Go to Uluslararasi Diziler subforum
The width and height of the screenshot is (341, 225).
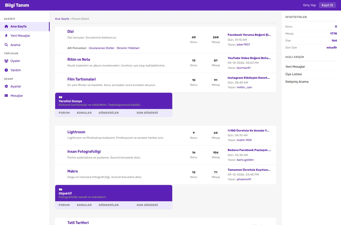[x=102, y=48]
